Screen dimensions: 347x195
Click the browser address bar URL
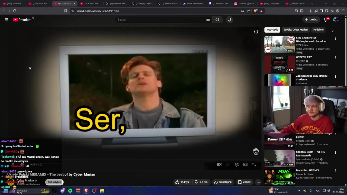[98, 11]
